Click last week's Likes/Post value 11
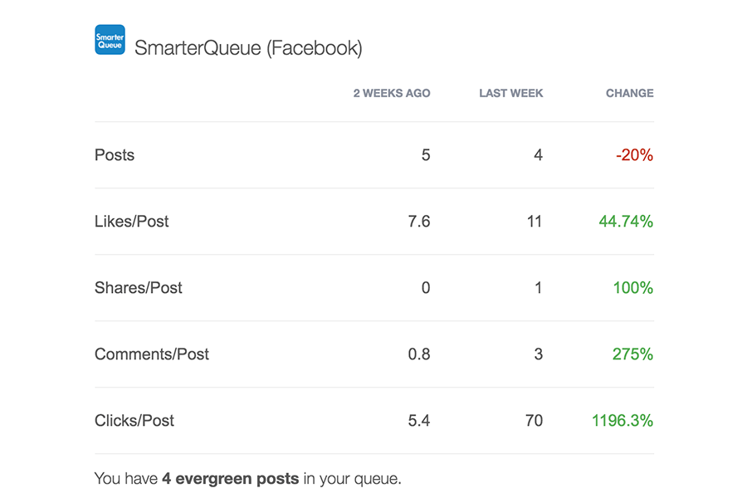 535,221
